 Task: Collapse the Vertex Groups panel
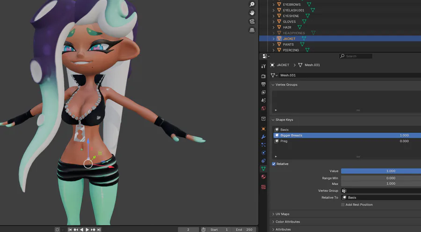click(x=273, y=84)
